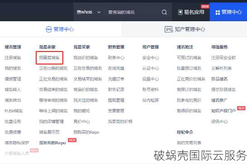
Task: Open 提现管理
Action: [116, 100]
